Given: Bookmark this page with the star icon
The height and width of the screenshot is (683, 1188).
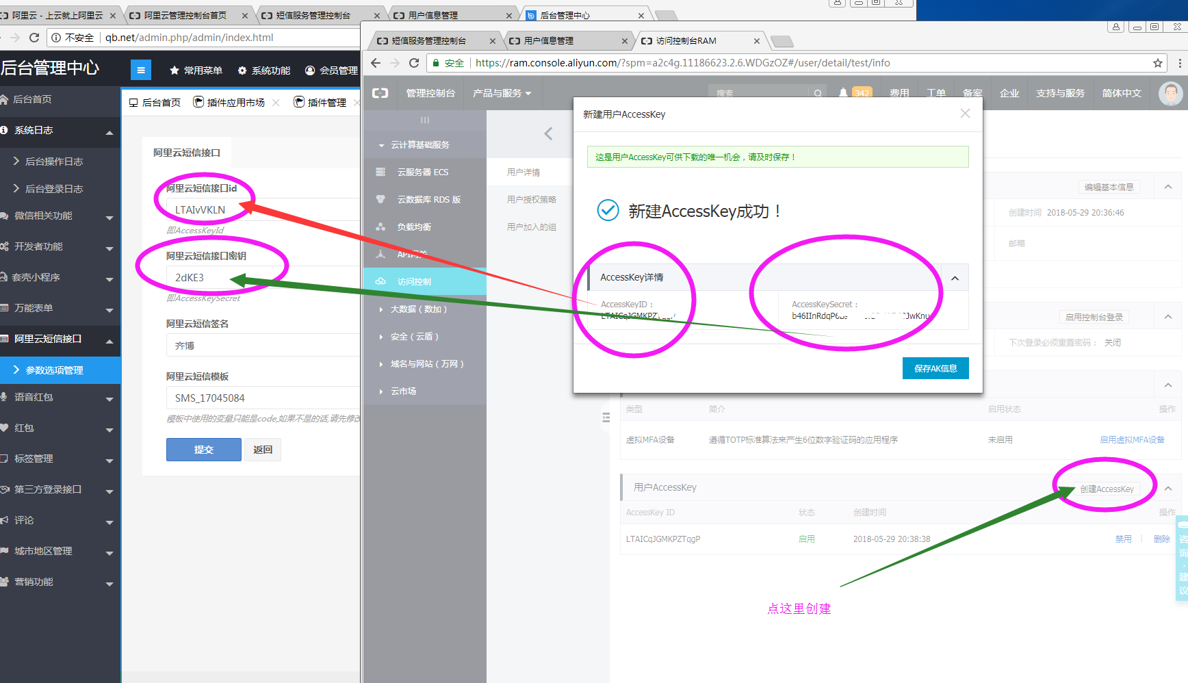Looking at the screenshot, I should [x=1157, y=63].
